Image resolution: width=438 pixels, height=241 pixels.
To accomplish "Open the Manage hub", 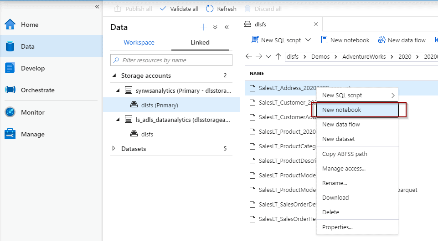I will pos(52,134).
